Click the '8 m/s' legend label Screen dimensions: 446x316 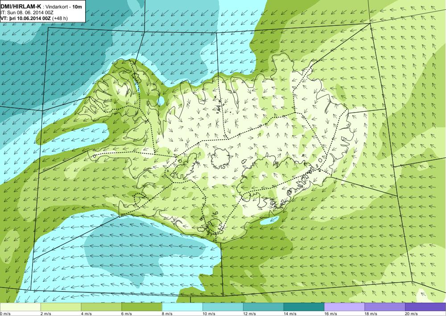coord(168,314)
